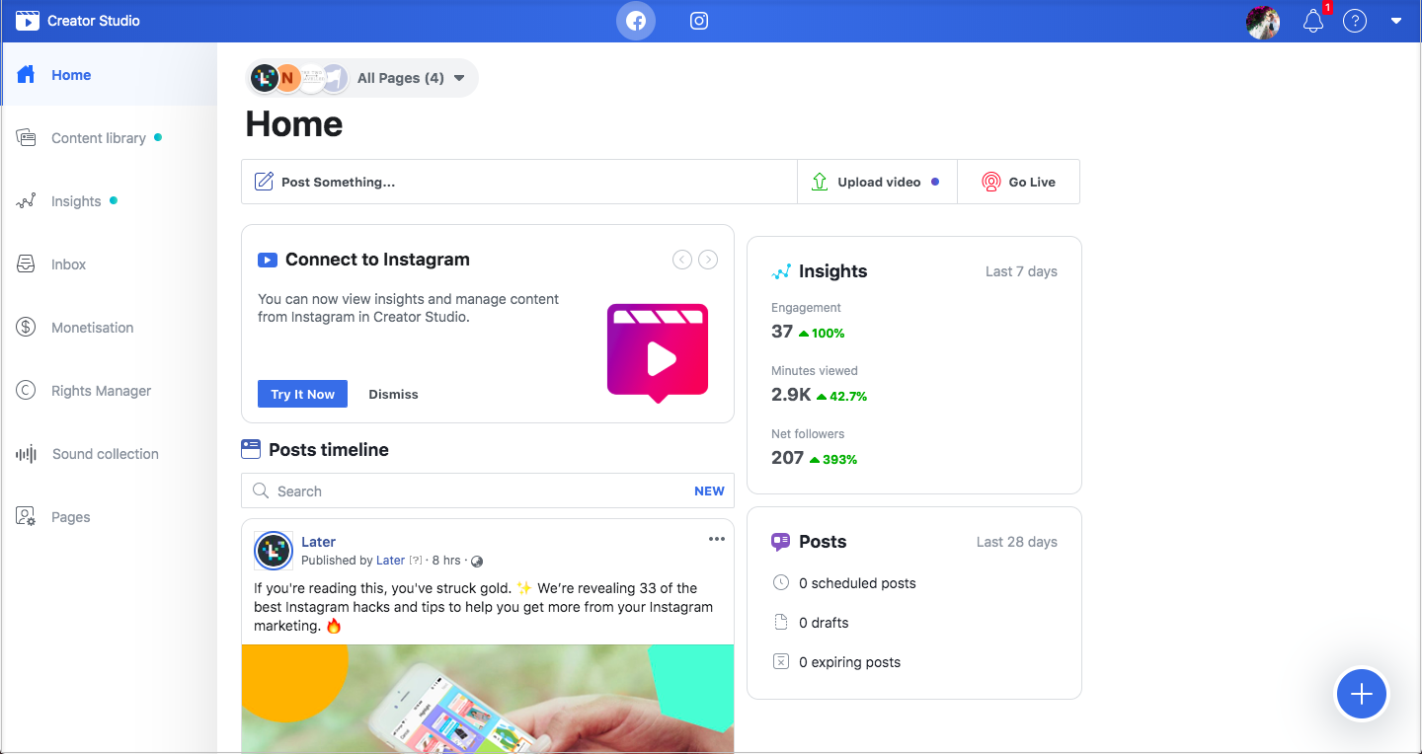1422x754 pixels.
Task: Go to previous announcement card arrow
Action: point(682,260)
